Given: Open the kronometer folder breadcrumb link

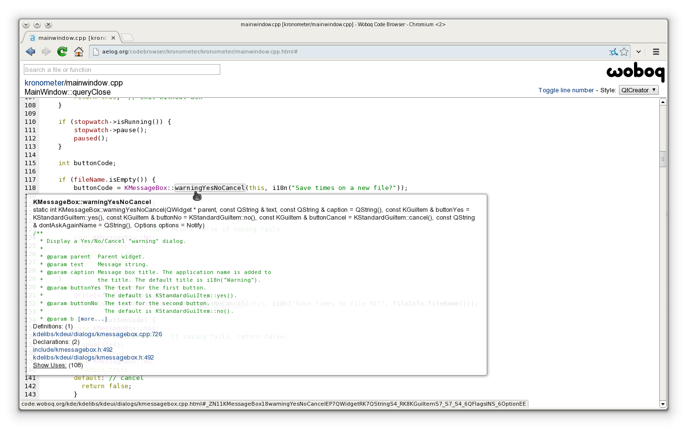Looking at the screenshot, I should (x=44, y=83).
